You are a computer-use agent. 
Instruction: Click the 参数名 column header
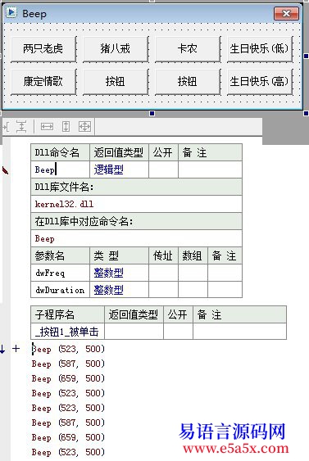click(x=61, y=255)
